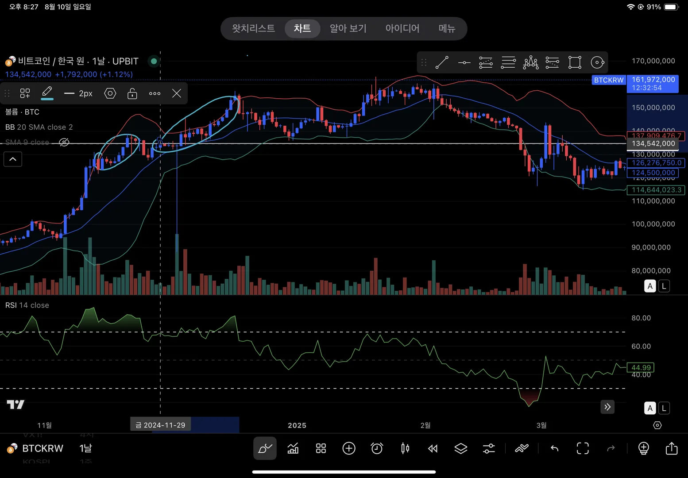688x478 pixels.
Task: Select the trend line drawing tool
Action: pos(442,62)
